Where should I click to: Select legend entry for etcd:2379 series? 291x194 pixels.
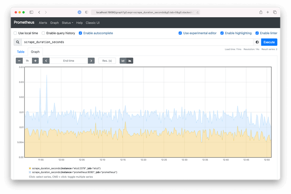66,168
